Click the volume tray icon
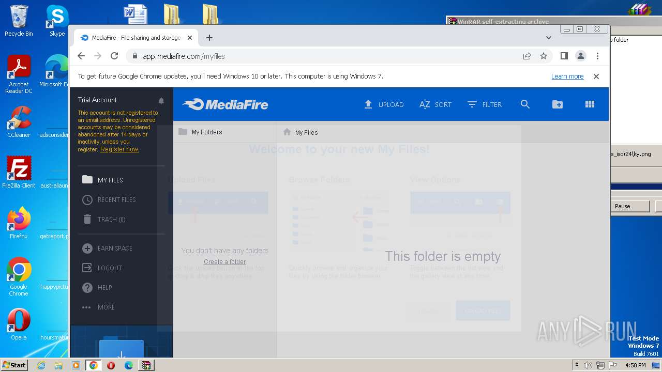The image size is (662, 372). (588, 365)
